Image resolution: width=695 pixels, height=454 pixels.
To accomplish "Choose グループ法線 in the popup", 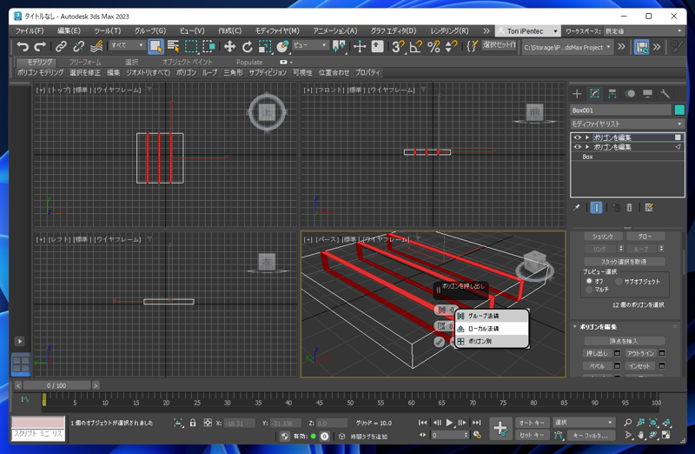I will (492, 316).
